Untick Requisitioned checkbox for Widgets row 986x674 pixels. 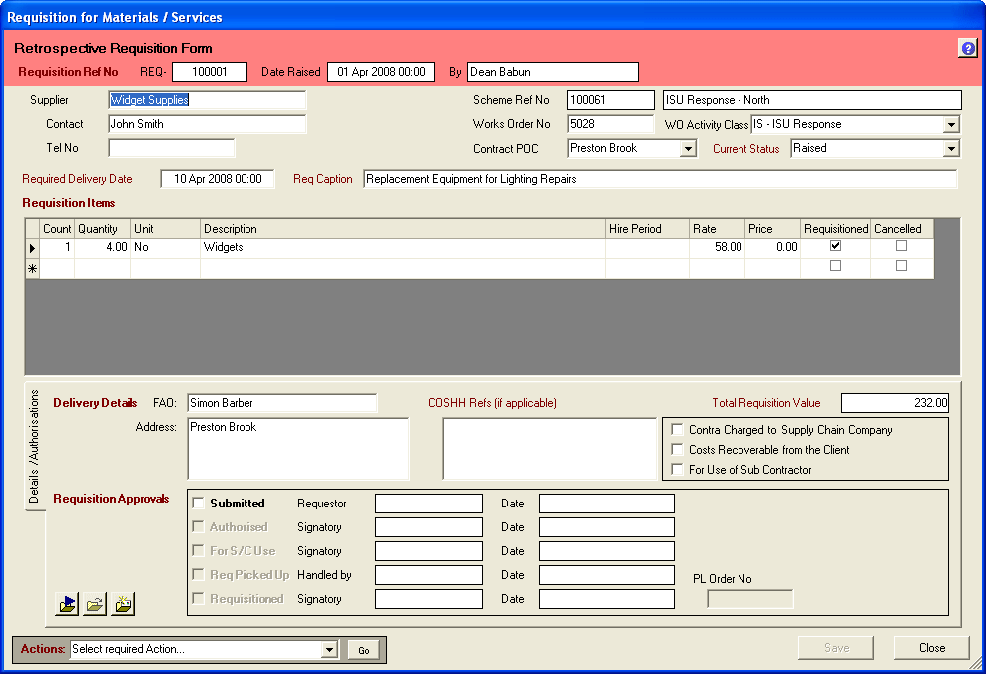coord(835,246)
